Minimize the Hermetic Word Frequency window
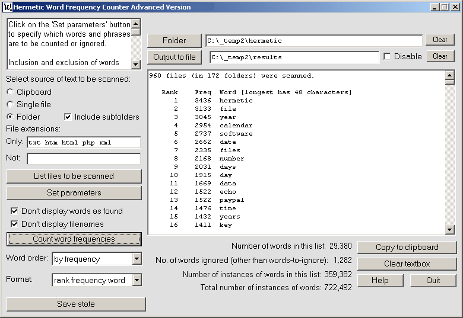 (434, 7)
